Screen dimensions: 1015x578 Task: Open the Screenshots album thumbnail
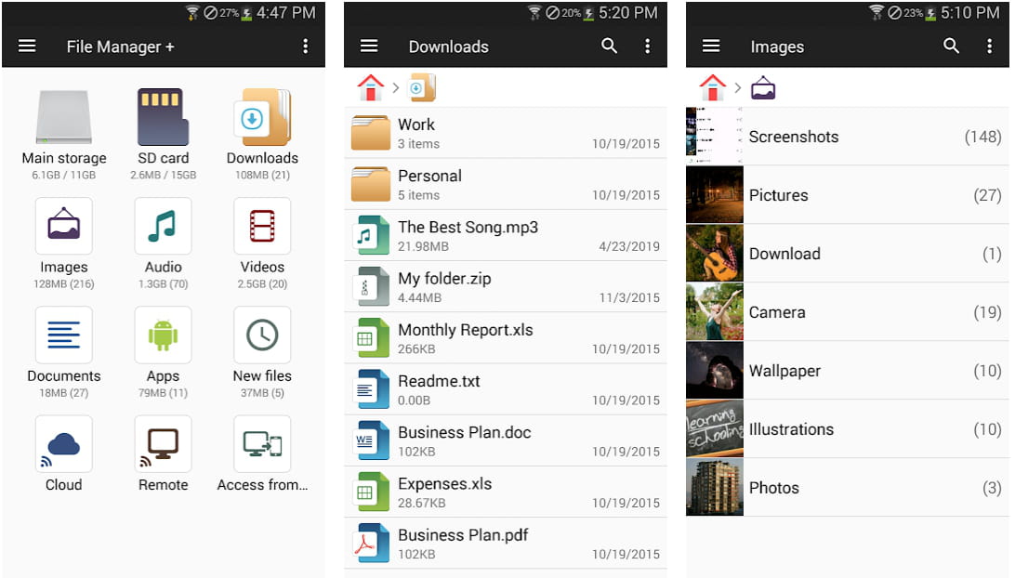[714, 137]
